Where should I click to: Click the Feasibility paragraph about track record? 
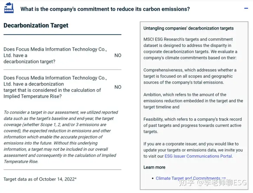193,125
